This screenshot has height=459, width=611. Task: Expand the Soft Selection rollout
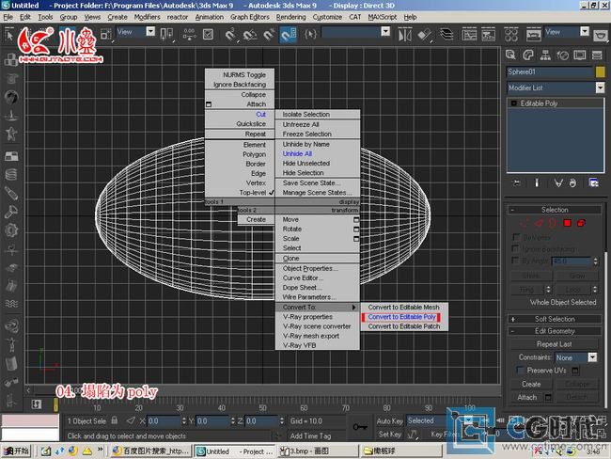[x=555, y=319]
